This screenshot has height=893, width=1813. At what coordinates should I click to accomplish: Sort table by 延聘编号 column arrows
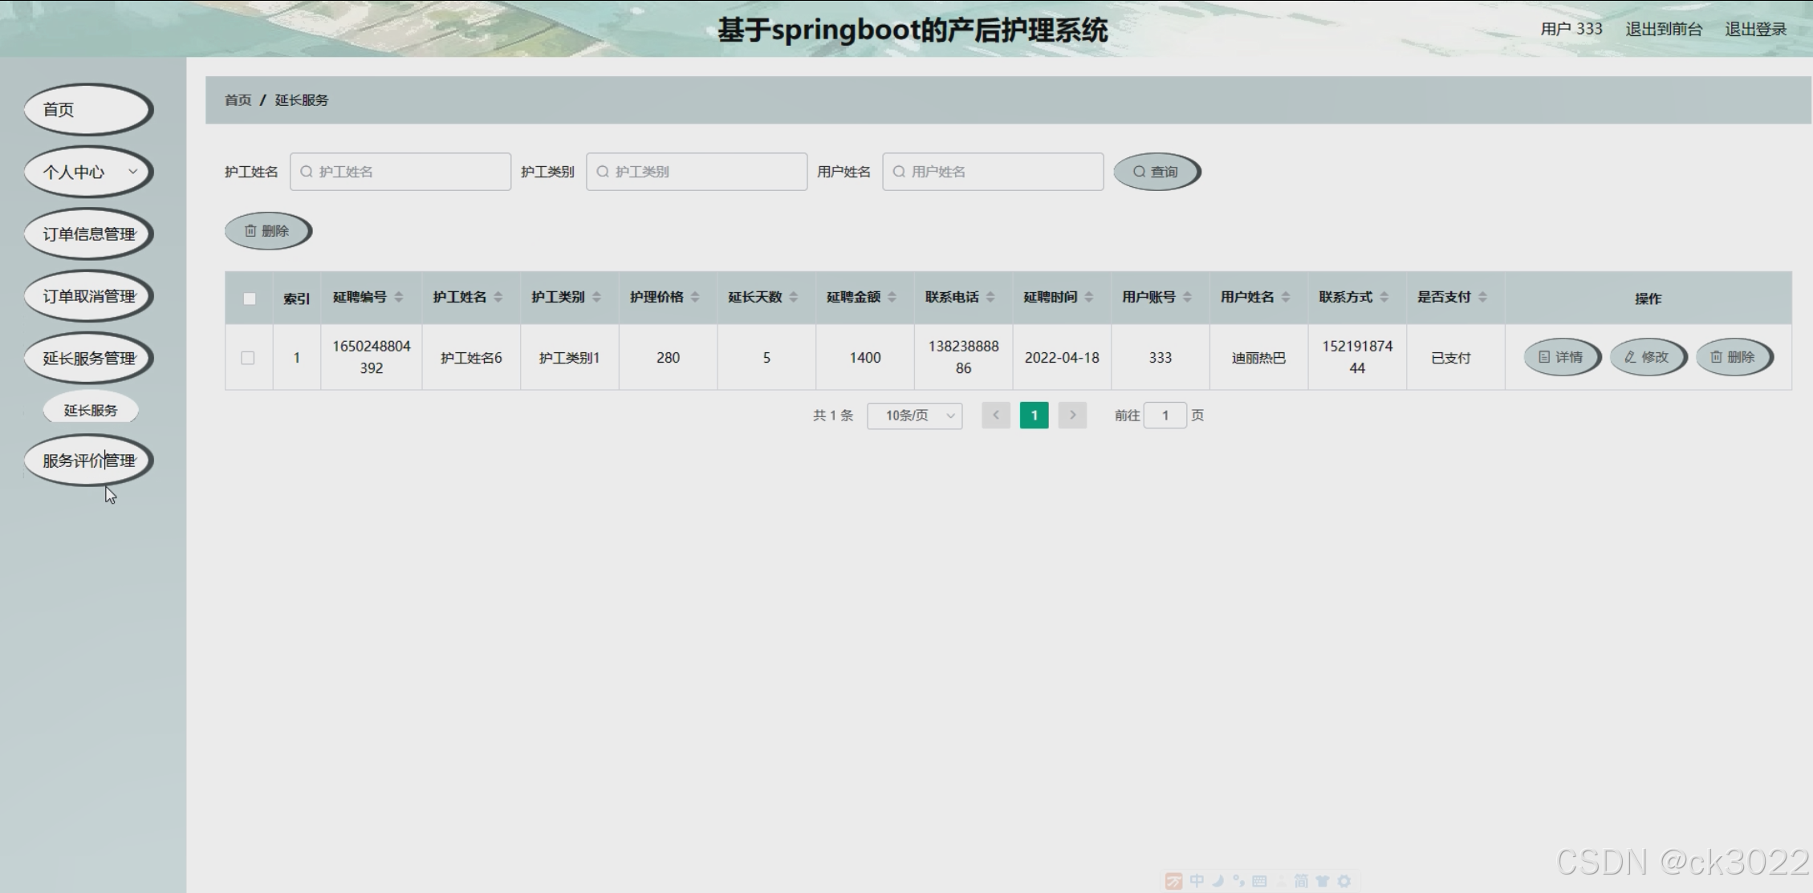399,297
